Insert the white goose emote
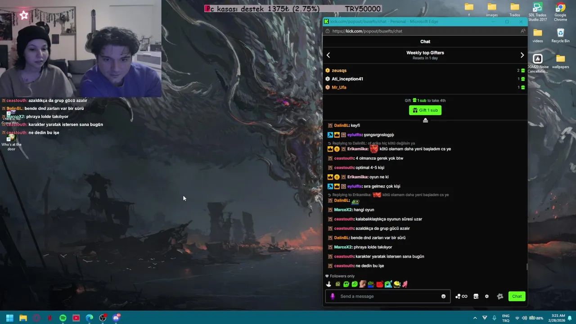This screenshot has height=324, width=576. [x=328, y=284]
